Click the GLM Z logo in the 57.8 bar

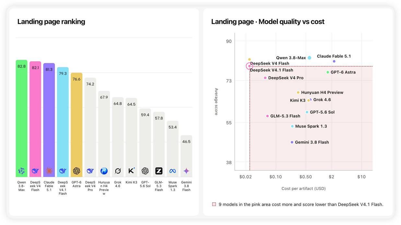coord(159,171)
